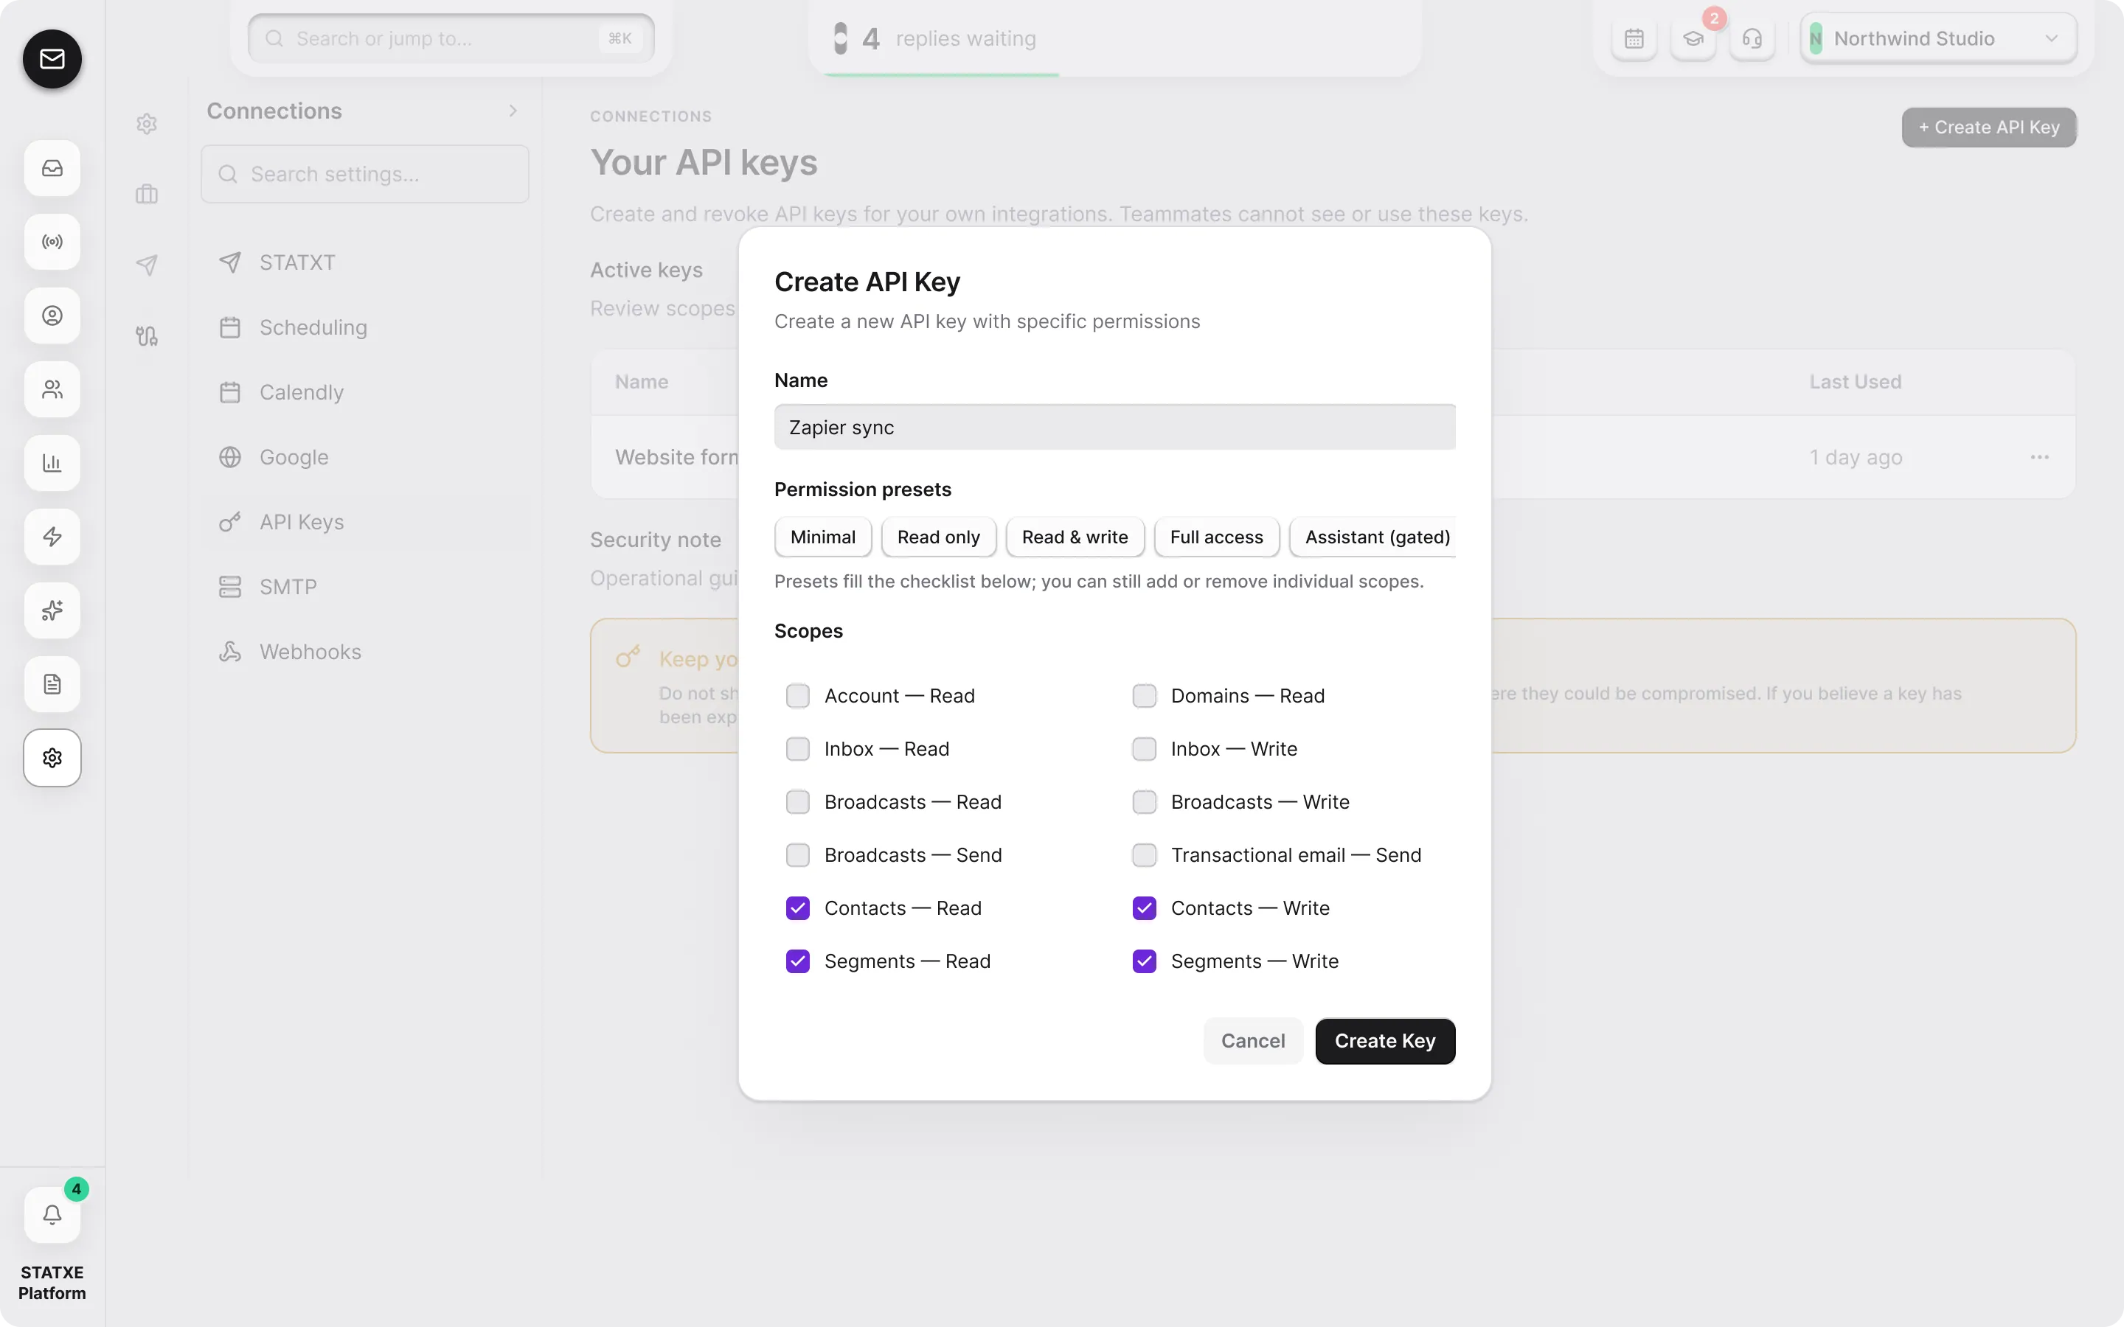Apply the Assistant (gated) preset
This screenshot has width=2124, height=1327.
coord(1372,537)
